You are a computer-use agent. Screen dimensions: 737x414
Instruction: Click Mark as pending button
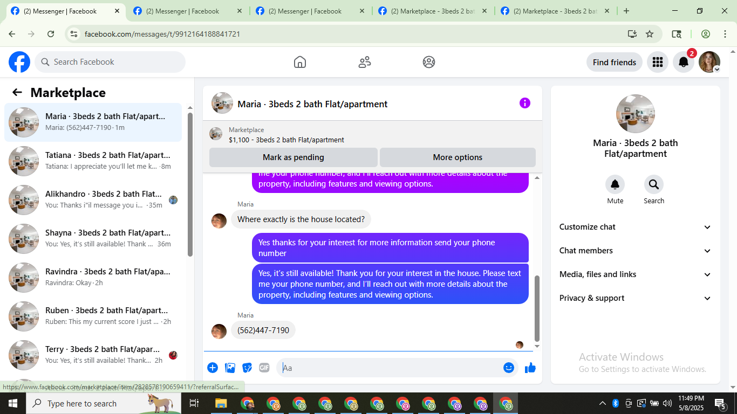coord(294,157)
